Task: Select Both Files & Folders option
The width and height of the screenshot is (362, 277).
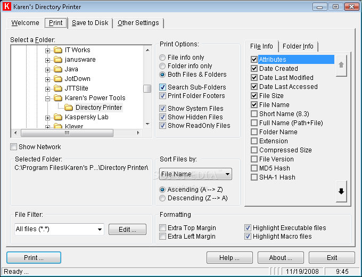Action: (162, 75)
